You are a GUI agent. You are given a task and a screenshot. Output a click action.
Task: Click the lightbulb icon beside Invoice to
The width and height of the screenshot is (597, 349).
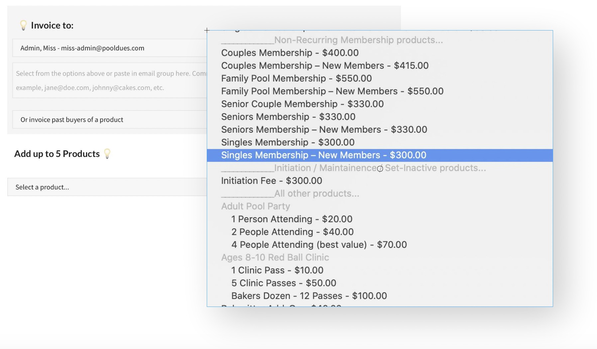pyautogui.click(x=23, y=25)
